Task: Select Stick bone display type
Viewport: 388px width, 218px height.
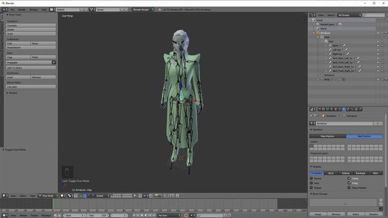Action: [x=331, y=173]
